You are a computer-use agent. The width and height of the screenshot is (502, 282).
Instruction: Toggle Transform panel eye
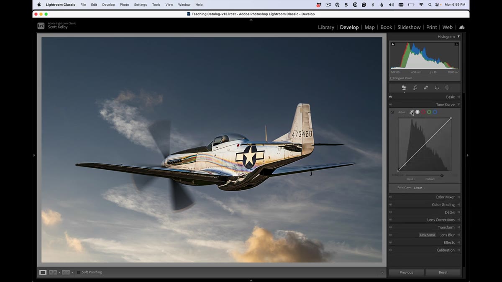pyautogui.click(x=391, y=227)
